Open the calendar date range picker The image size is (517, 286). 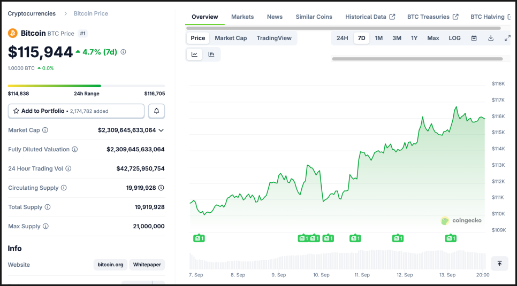(474, 38)
